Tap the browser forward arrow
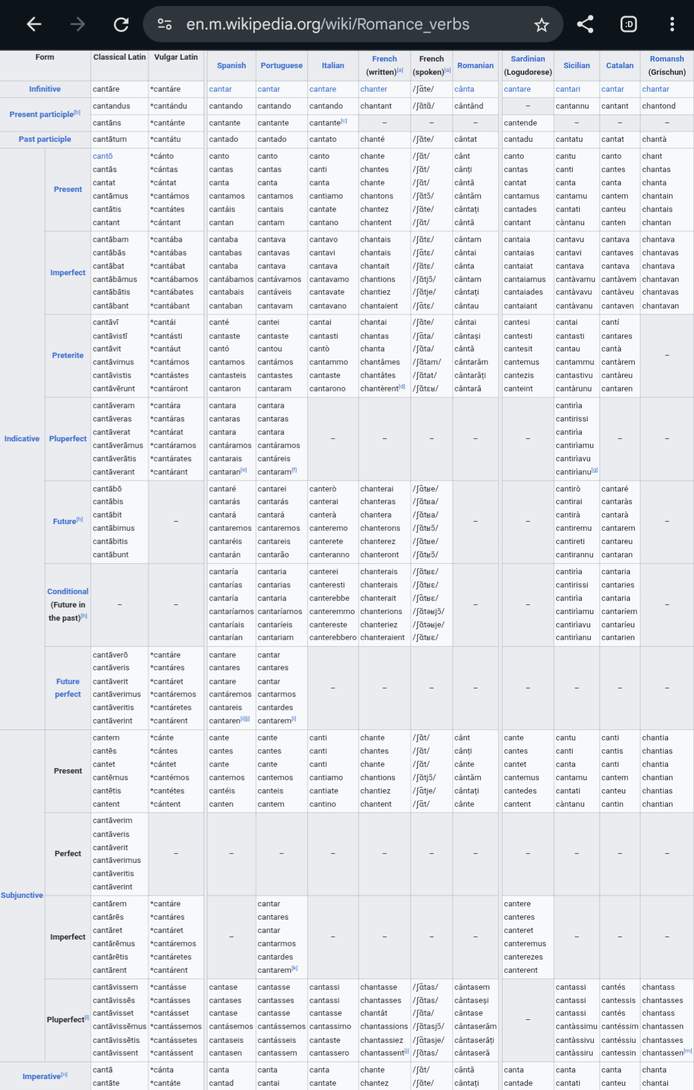This screenshot has height=1090, width=694. coord(78,24)
